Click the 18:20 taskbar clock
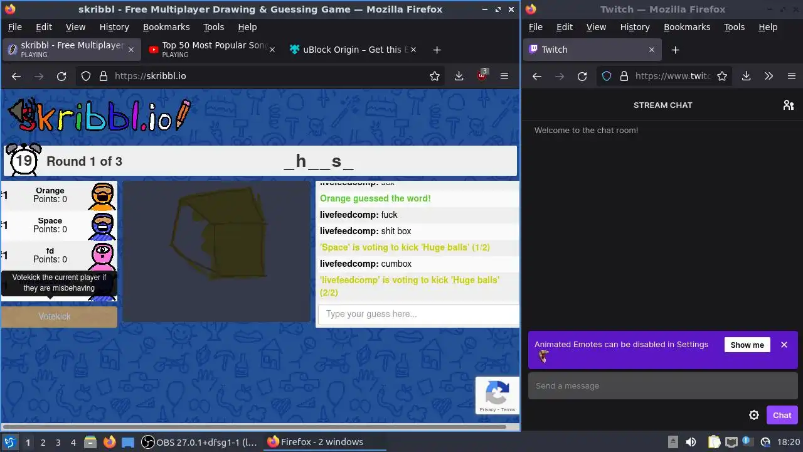This screenshot has height=452, width=803. pyautogui.click(x=789, y=442)
